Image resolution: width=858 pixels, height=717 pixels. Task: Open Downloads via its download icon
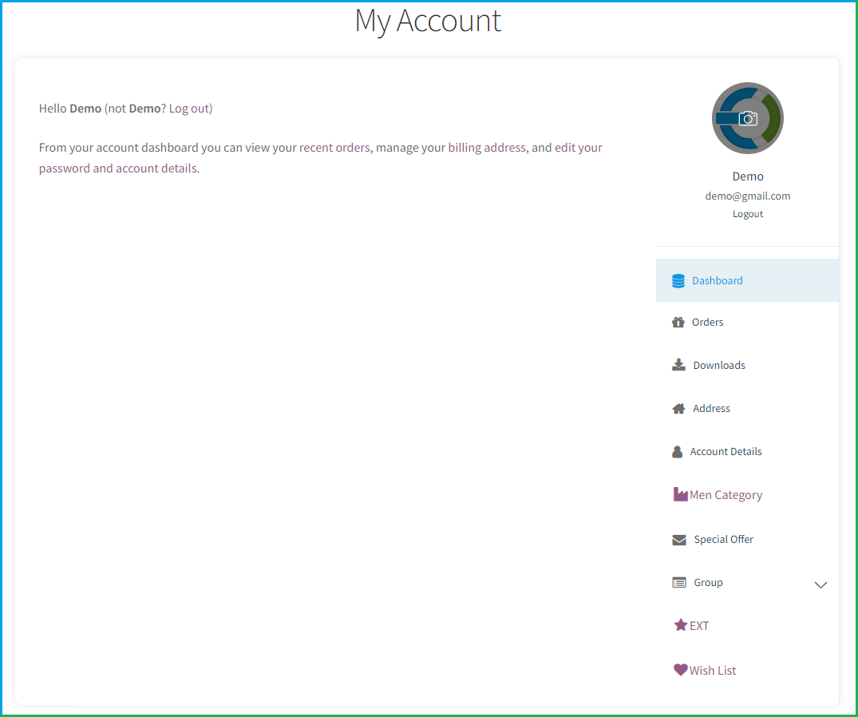pos(678,364)
